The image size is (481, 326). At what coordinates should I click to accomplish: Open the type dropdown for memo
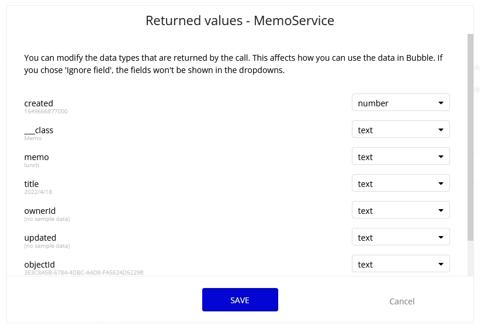tap(400, 157)
